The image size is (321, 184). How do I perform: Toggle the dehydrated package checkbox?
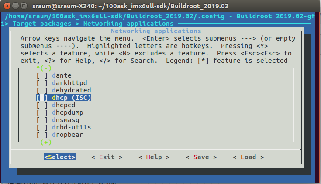[42, 90]
